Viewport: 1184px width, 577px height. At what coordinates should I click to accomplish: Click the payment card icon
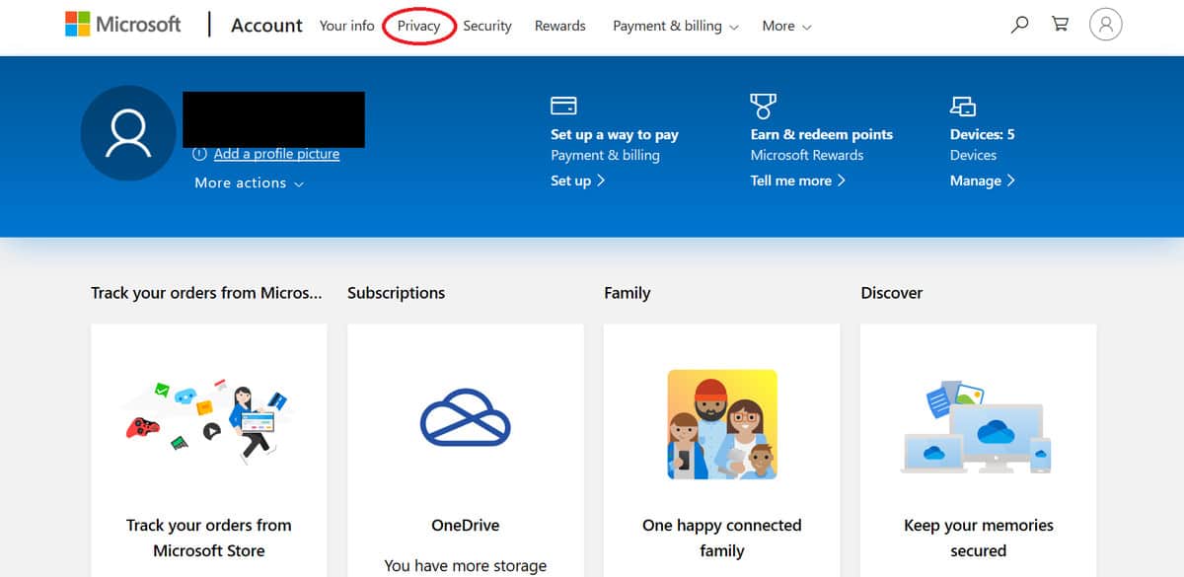tap(563, 106)
